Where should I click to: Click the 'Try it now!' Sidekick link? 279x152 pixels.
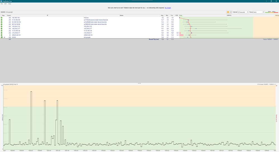[x=168, y=8]
